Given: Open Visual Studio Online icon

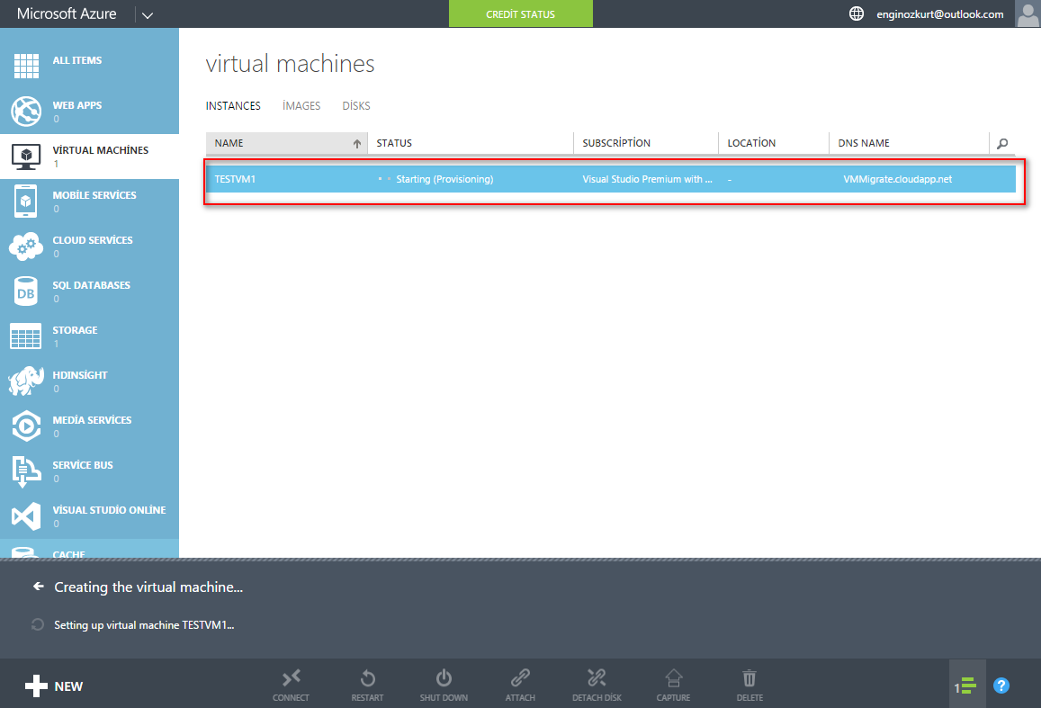Looking at the screenshot, I should click(26, 516).
